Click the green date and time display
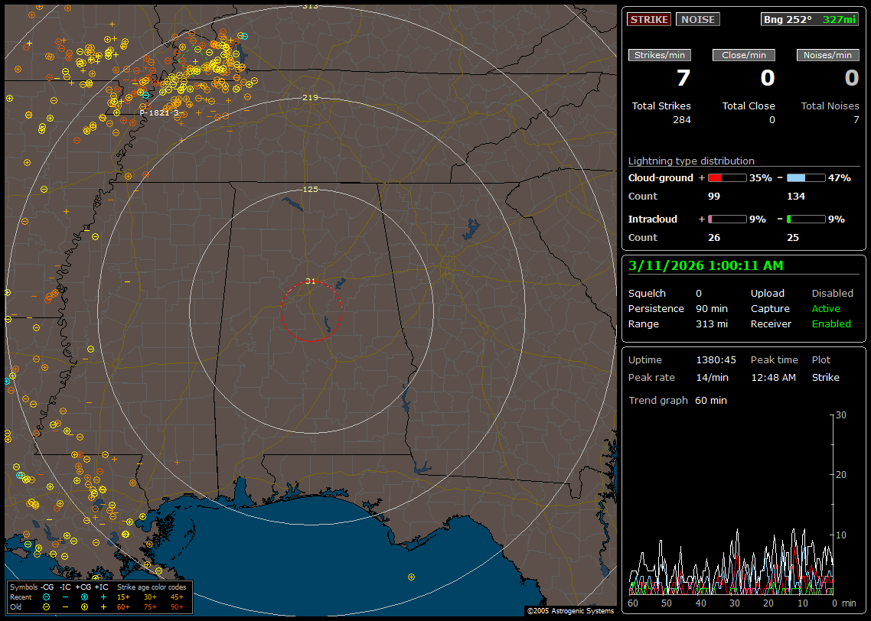Screen dimensions: 871x621 705,265
